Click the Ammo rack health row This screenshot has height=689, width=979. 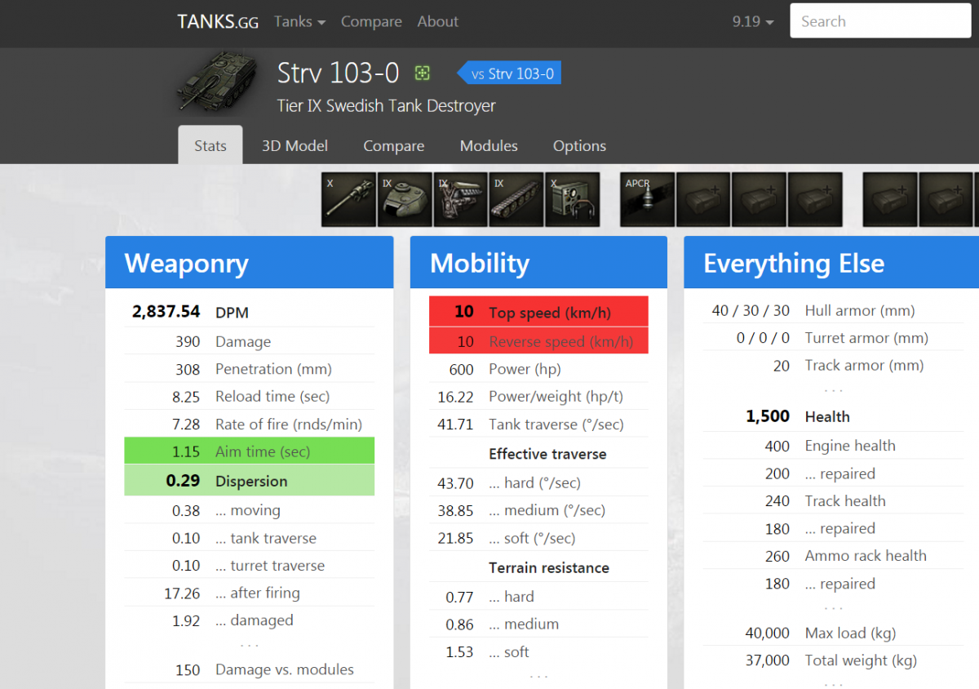click(x=833, y=556)
